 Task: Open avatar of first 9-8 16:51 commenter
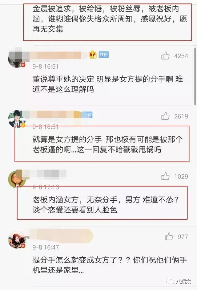(x=17, y=58)
